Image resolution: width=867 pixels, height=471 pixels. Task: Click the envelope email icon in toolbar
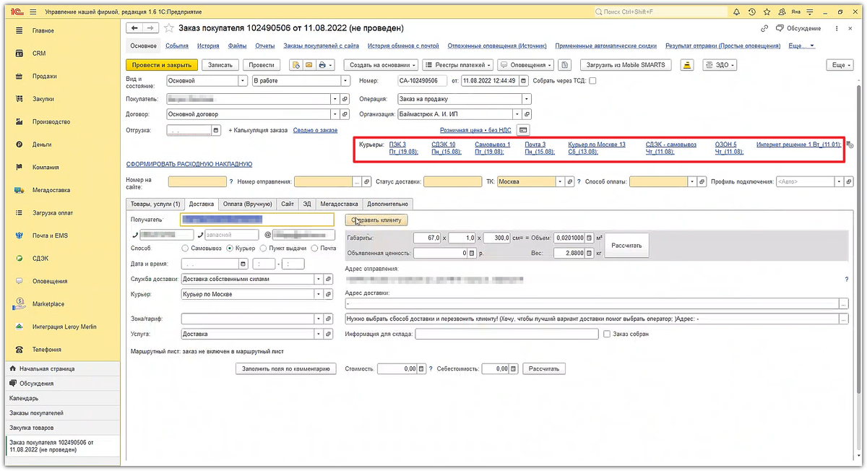pyautogui.click(x=309, y=65)
